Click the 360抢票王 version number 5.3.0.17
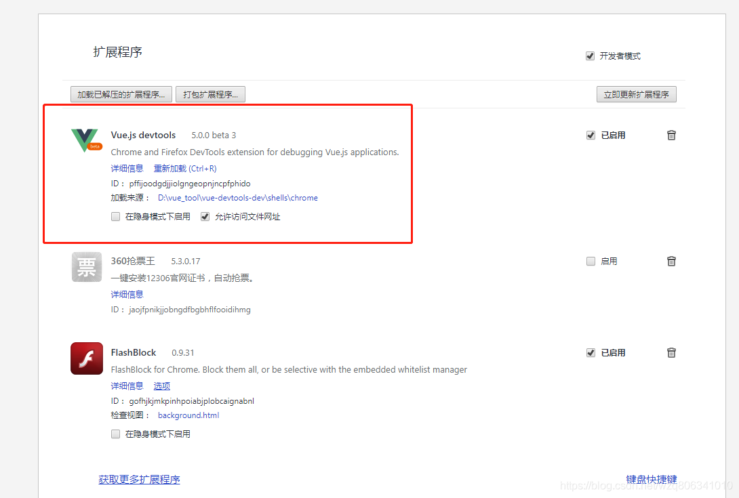739x498 pixels. click(186, 261)
